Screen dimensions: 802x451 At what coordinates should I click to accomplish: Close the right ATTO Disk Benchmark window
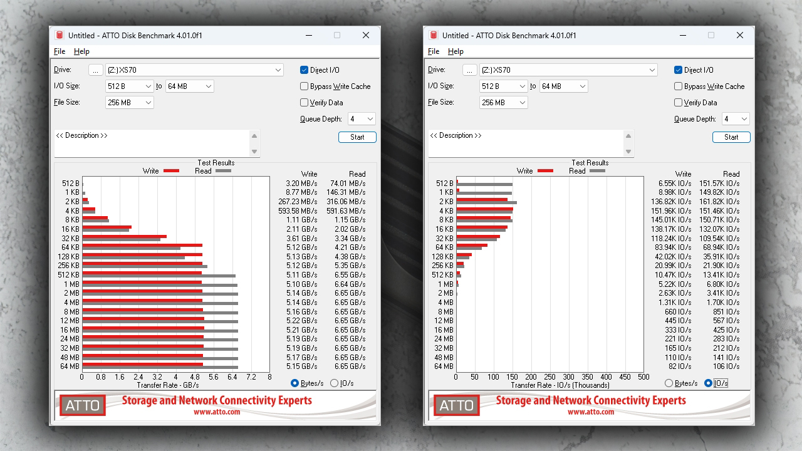(x=740, y=36)
